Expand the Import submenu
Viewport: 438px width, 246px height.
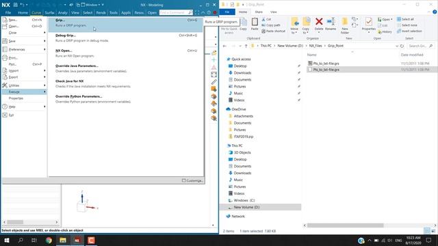click(x=24, y=70)
